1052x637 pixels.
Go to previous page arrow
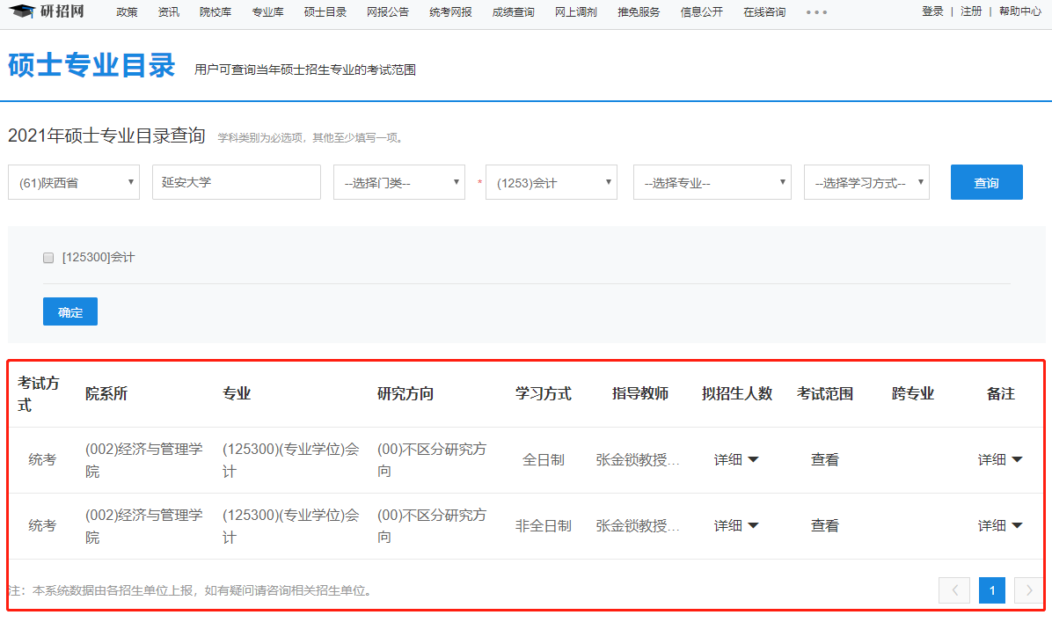[x=954, y=590]
